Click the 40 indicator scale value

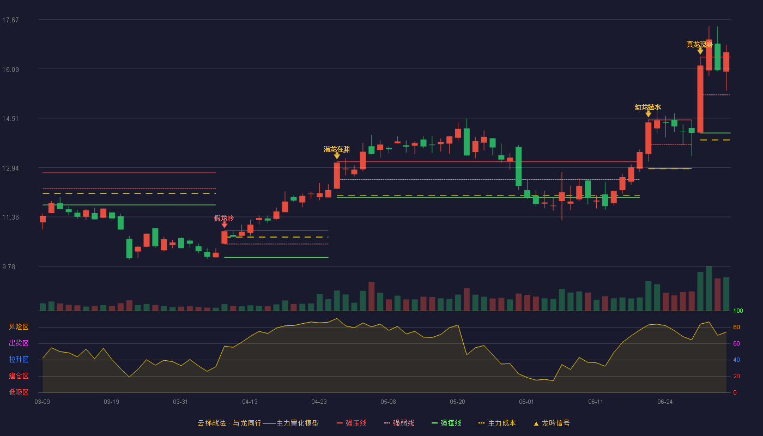pyautogui.click(x=736, y=360)
